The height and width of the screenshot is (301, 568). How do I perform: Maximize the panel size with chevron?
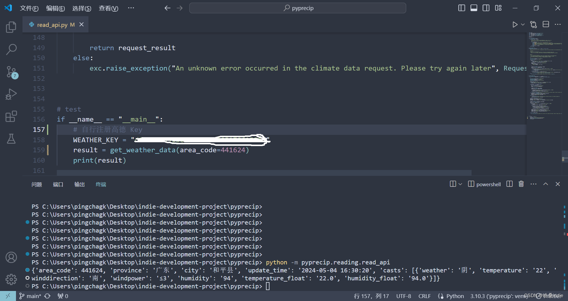coord(546,184)
